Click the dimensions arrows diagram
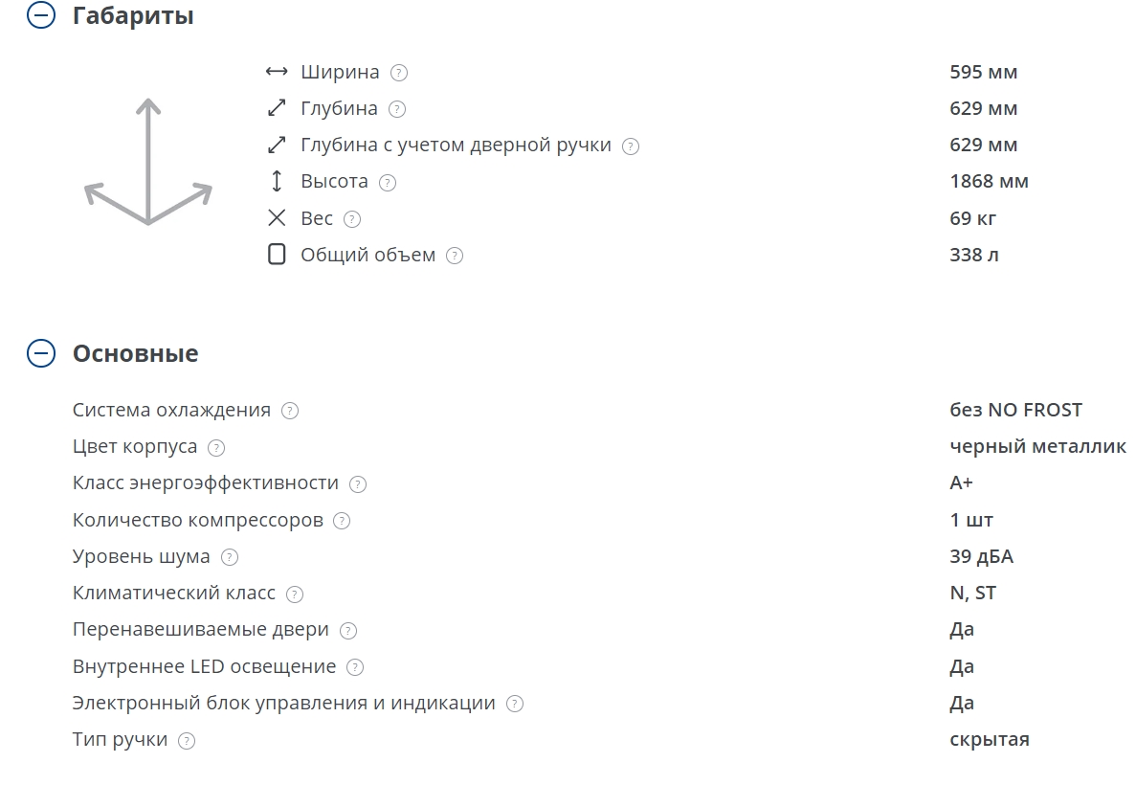Viewport: 1136px width, 785px height. point(147,163)
